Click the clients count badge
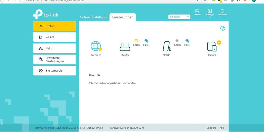Image resolution: width=264 pixels, height=132 pixels. (219, 42)
